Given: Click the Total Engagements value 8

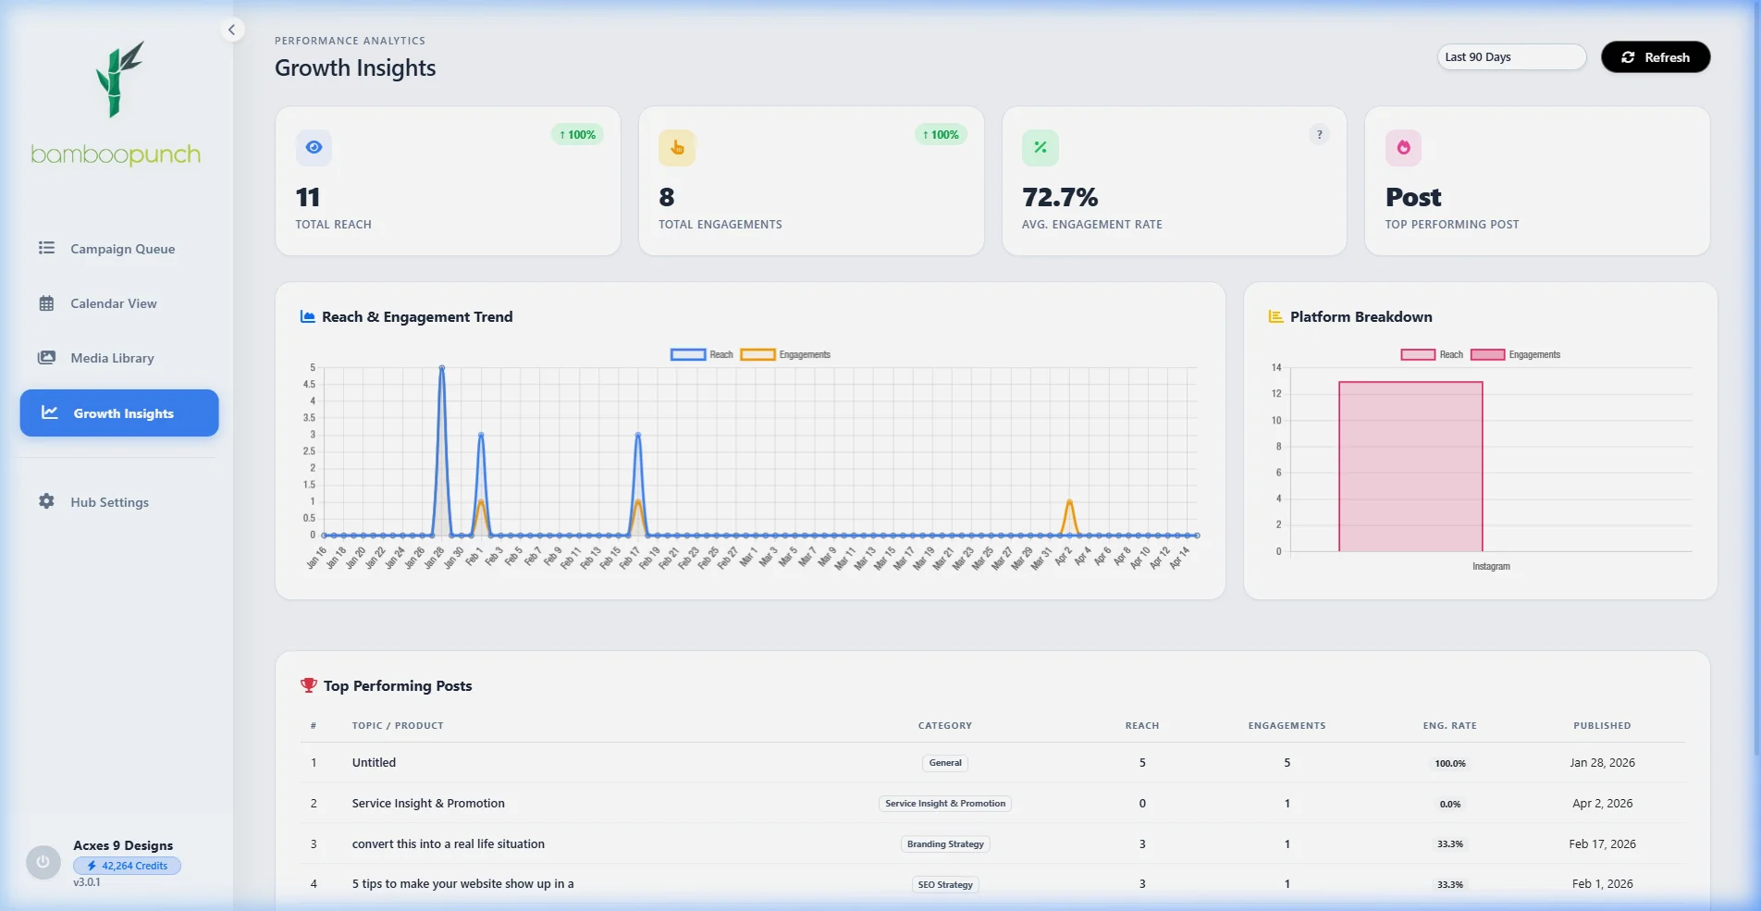Looking at the screenshot, I should click(667, 197).
